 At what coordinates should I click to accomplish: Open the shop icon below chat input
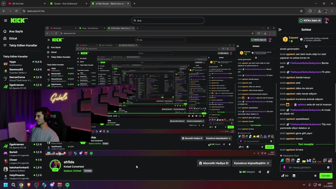294,176
